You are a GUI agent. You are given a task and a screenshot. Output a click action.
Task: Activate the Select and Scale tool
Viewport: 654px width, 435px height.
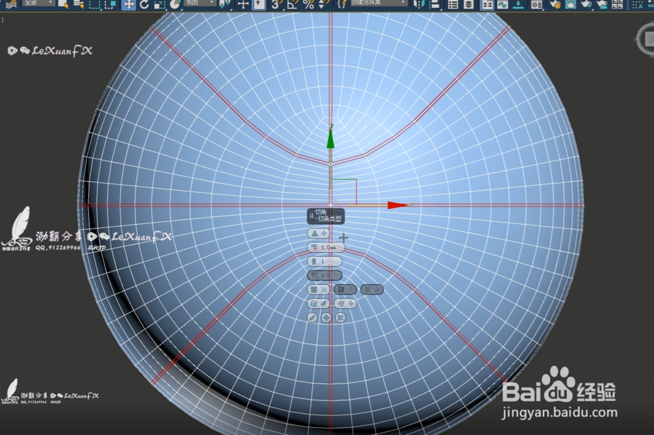160,5
